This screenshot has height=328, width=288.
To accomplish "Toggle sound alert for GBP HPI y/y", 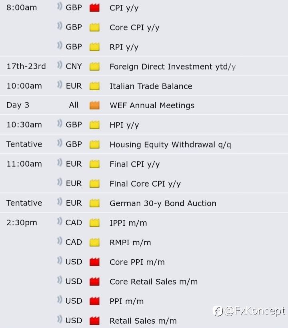I will pyautogui.click(x=60, y=123).
